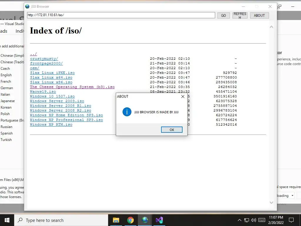
Task: Click file size 3501916160
Action: (x=225, y=96)
